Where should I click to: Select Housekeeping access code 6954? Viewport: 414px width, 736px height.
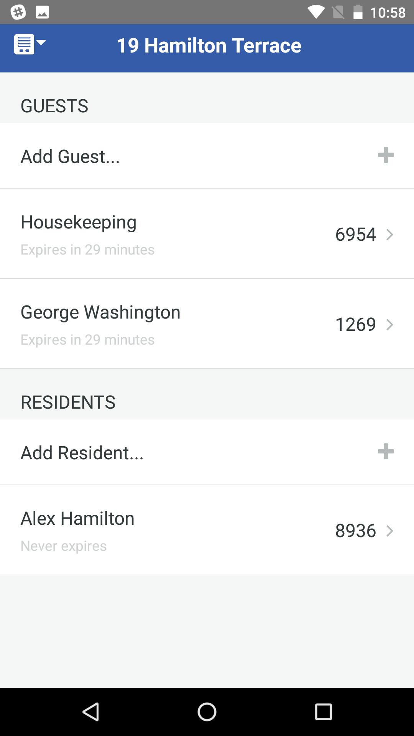[x=355, y=235]
